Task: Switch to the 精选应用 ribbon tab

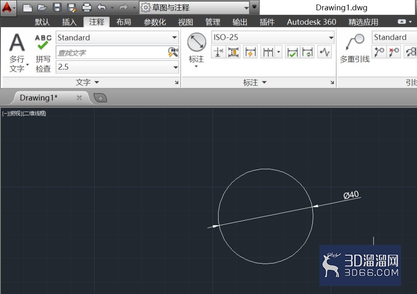Action: [x=363, y=22]
